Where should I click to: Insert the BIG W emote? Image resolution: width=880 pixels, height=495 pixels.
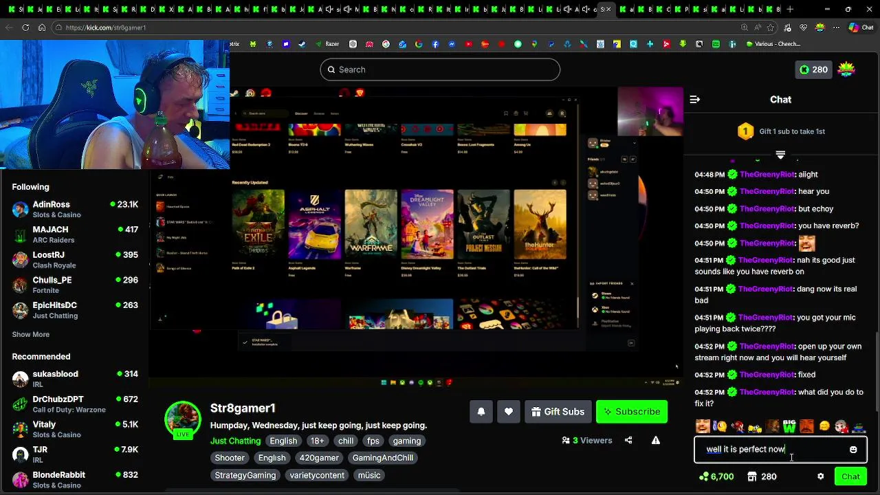coord(789,427)
